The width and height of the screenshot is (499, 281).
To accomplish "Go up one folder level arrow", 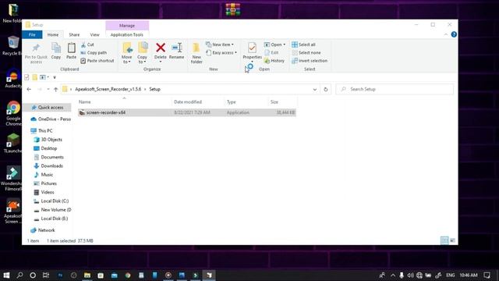I will [x=55, y=89].
